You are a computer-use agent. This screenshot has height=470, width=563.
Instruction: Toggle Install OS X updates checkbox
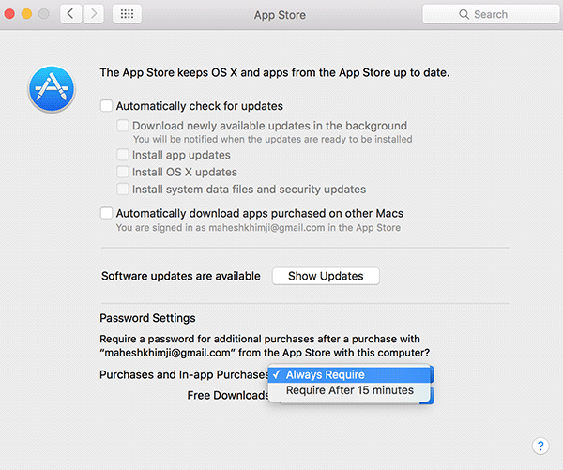(122, 172)
